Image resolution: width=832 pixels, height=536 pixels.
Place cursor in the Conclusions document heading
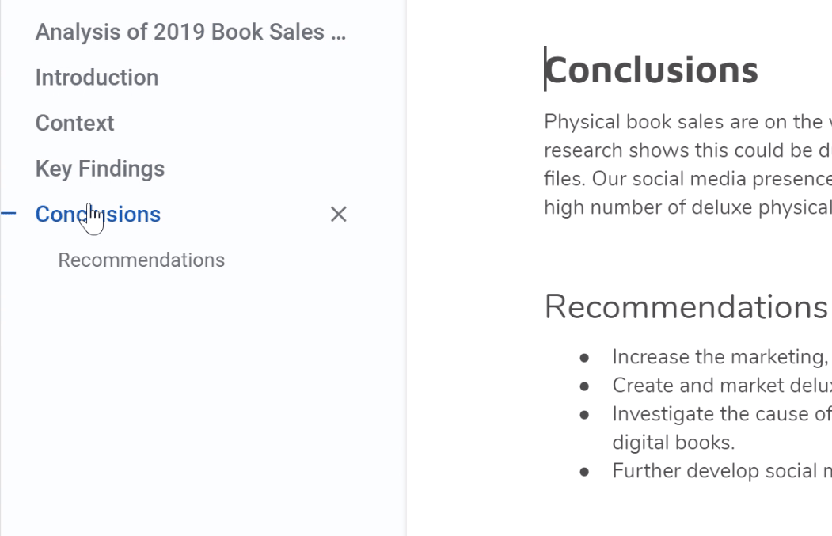pos(651,70)
